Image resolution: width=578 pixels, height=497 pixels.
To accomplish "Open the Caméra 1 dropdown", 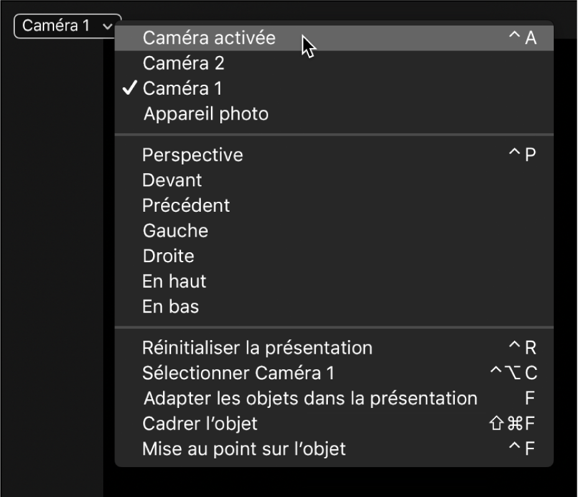I will click(66, 25).
